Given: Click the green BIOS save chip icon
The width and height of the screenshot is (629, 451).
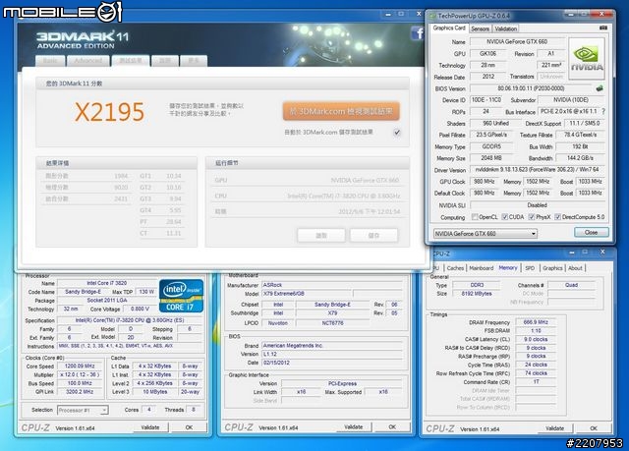Looking at the screenshot, I should tap(600, 88).
